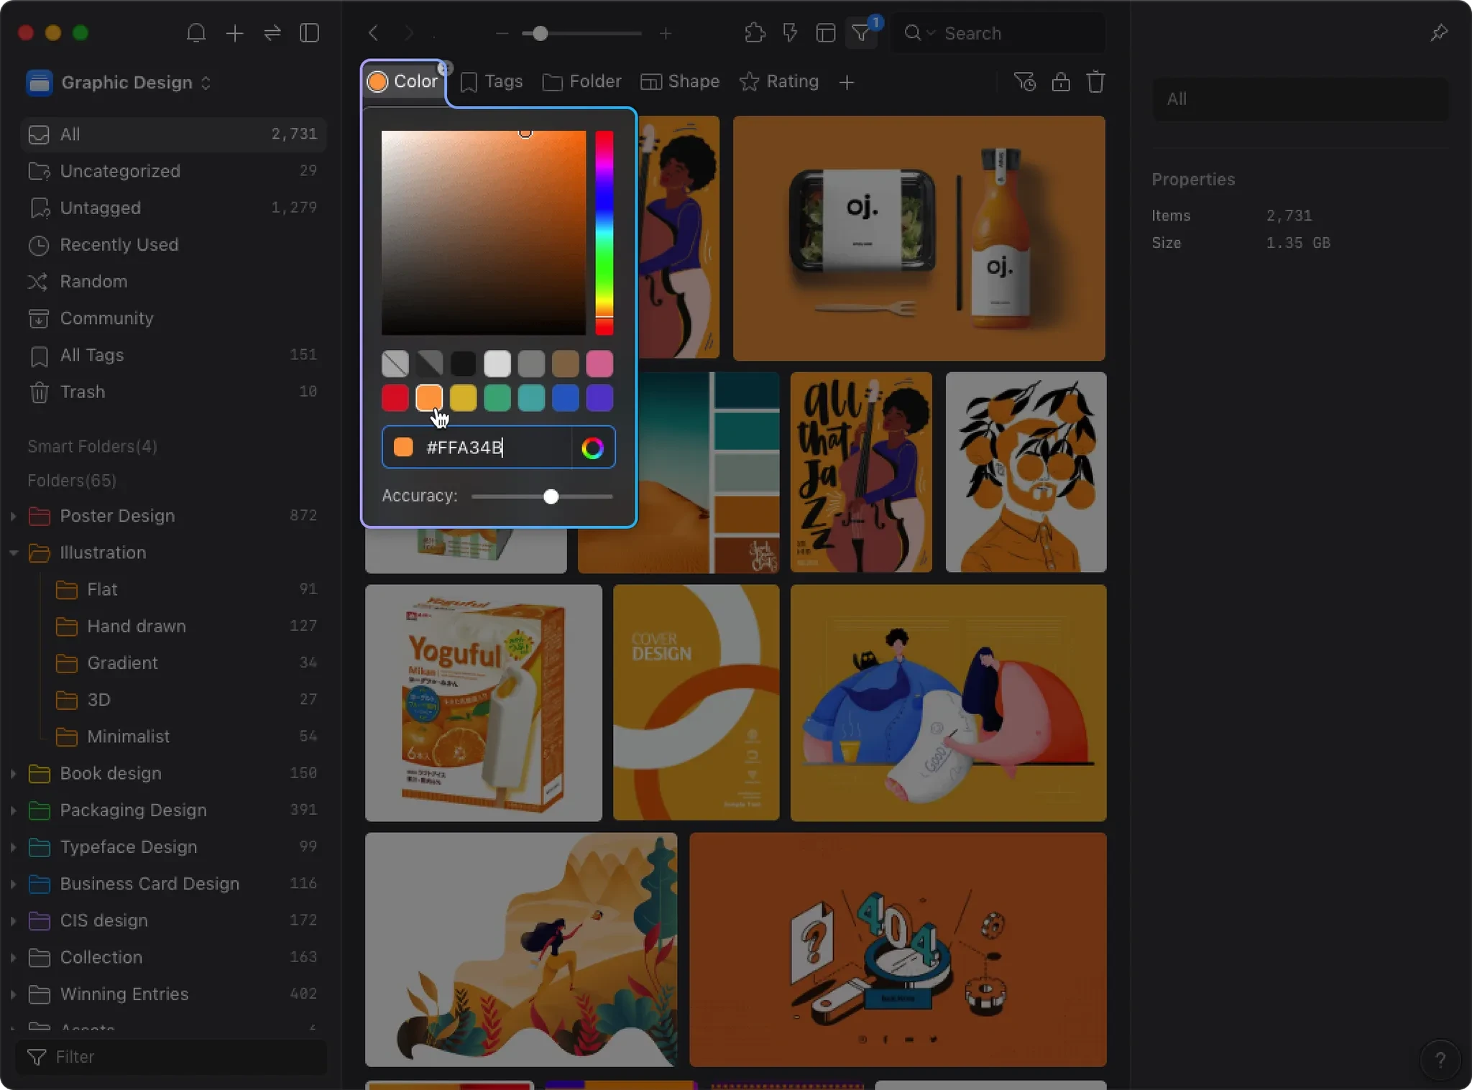The width and height of the screenshot is (1472, 1090).
Task: Open the Shape filter
Action: click(680, 82)
